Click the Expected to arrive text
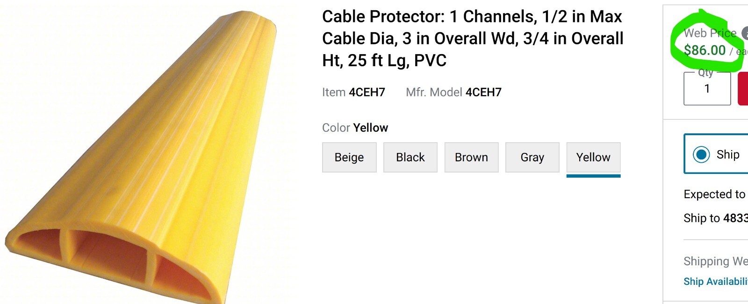Screen dimensions: 748x304 coord(715,194)
